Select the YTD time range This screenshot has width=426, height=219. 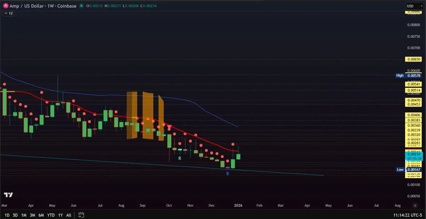pyautogui.click(x=51, y=215)
